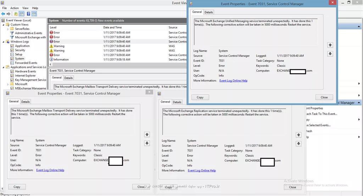The image size is (363, 196).
Task: Open the File menu
Action: 4,8
